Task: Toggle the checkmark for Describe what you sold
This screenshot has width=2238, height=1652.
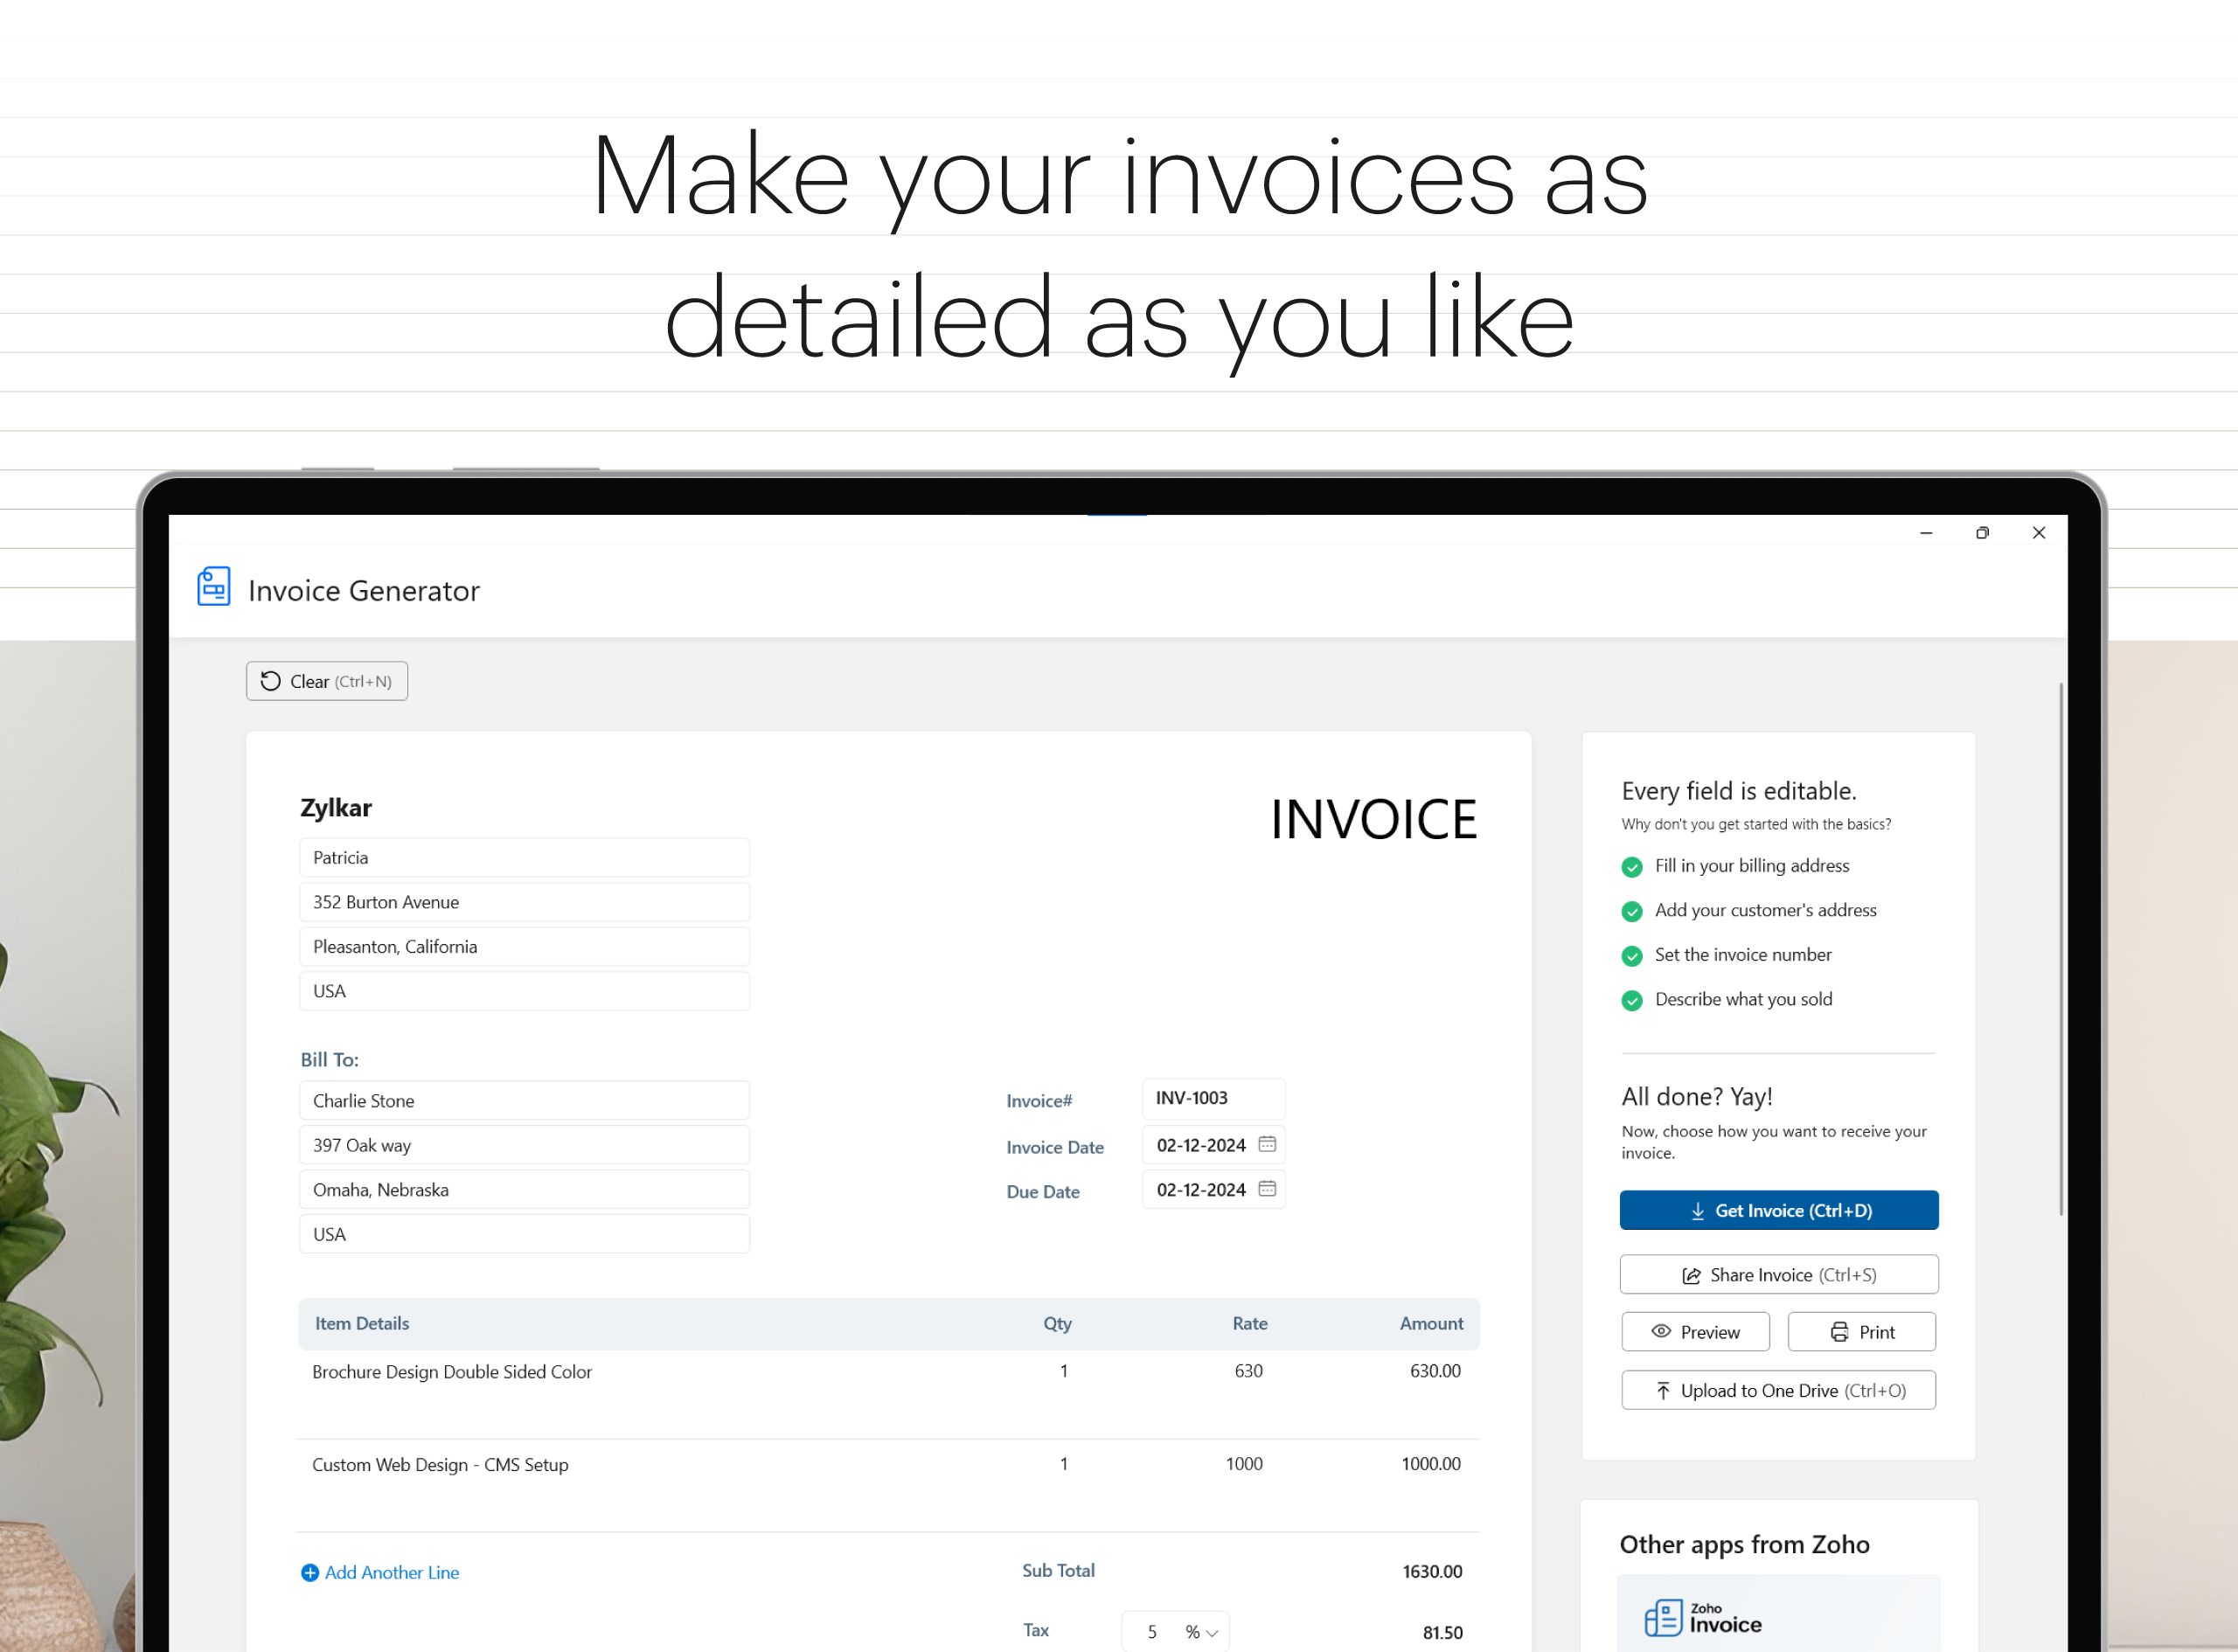Action: (1632, 999)
